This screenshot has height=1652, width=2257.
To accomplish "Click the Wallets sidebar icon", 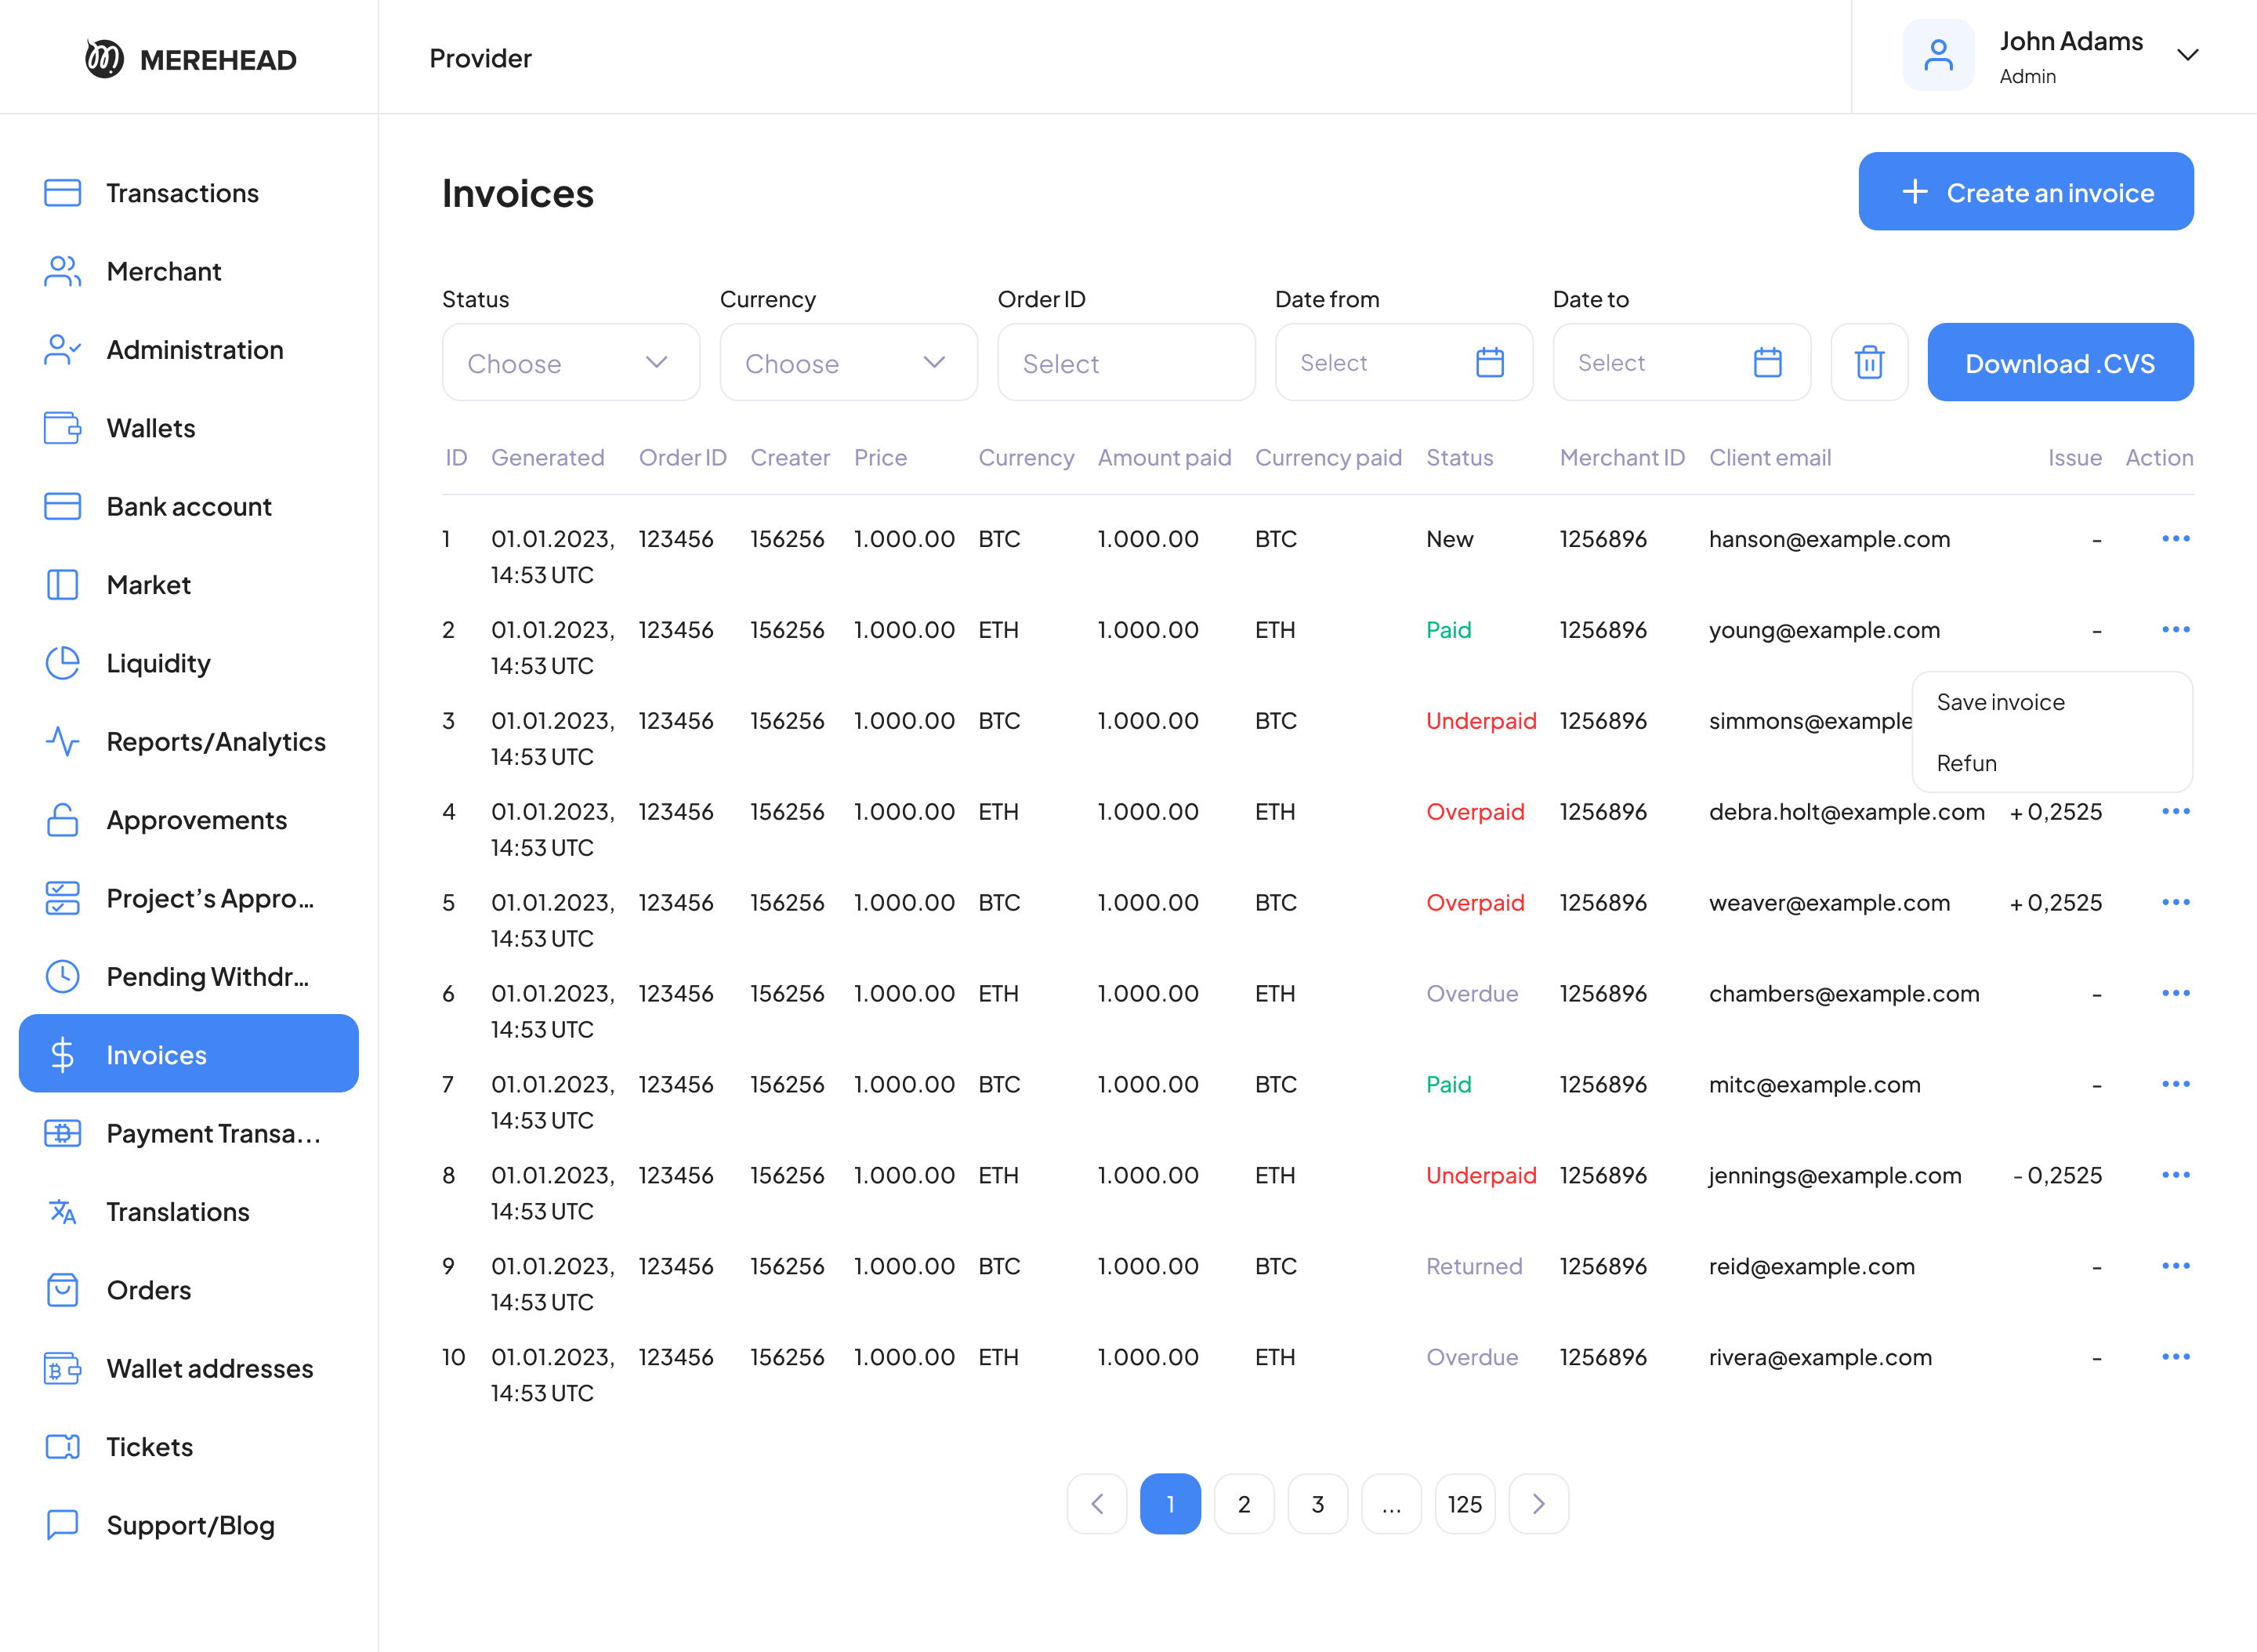I will pyautogui.click(x=62, y=428).
